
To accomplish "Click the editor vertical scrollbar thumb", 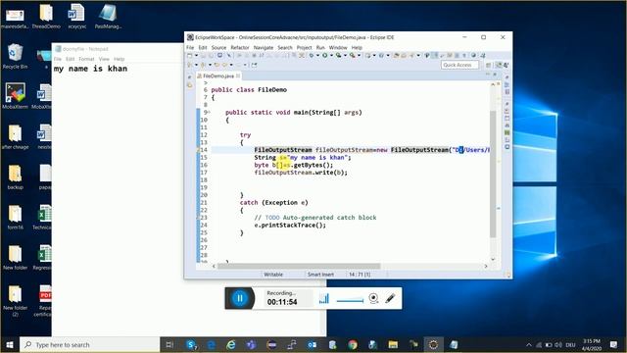I will [x=493, y=175].
